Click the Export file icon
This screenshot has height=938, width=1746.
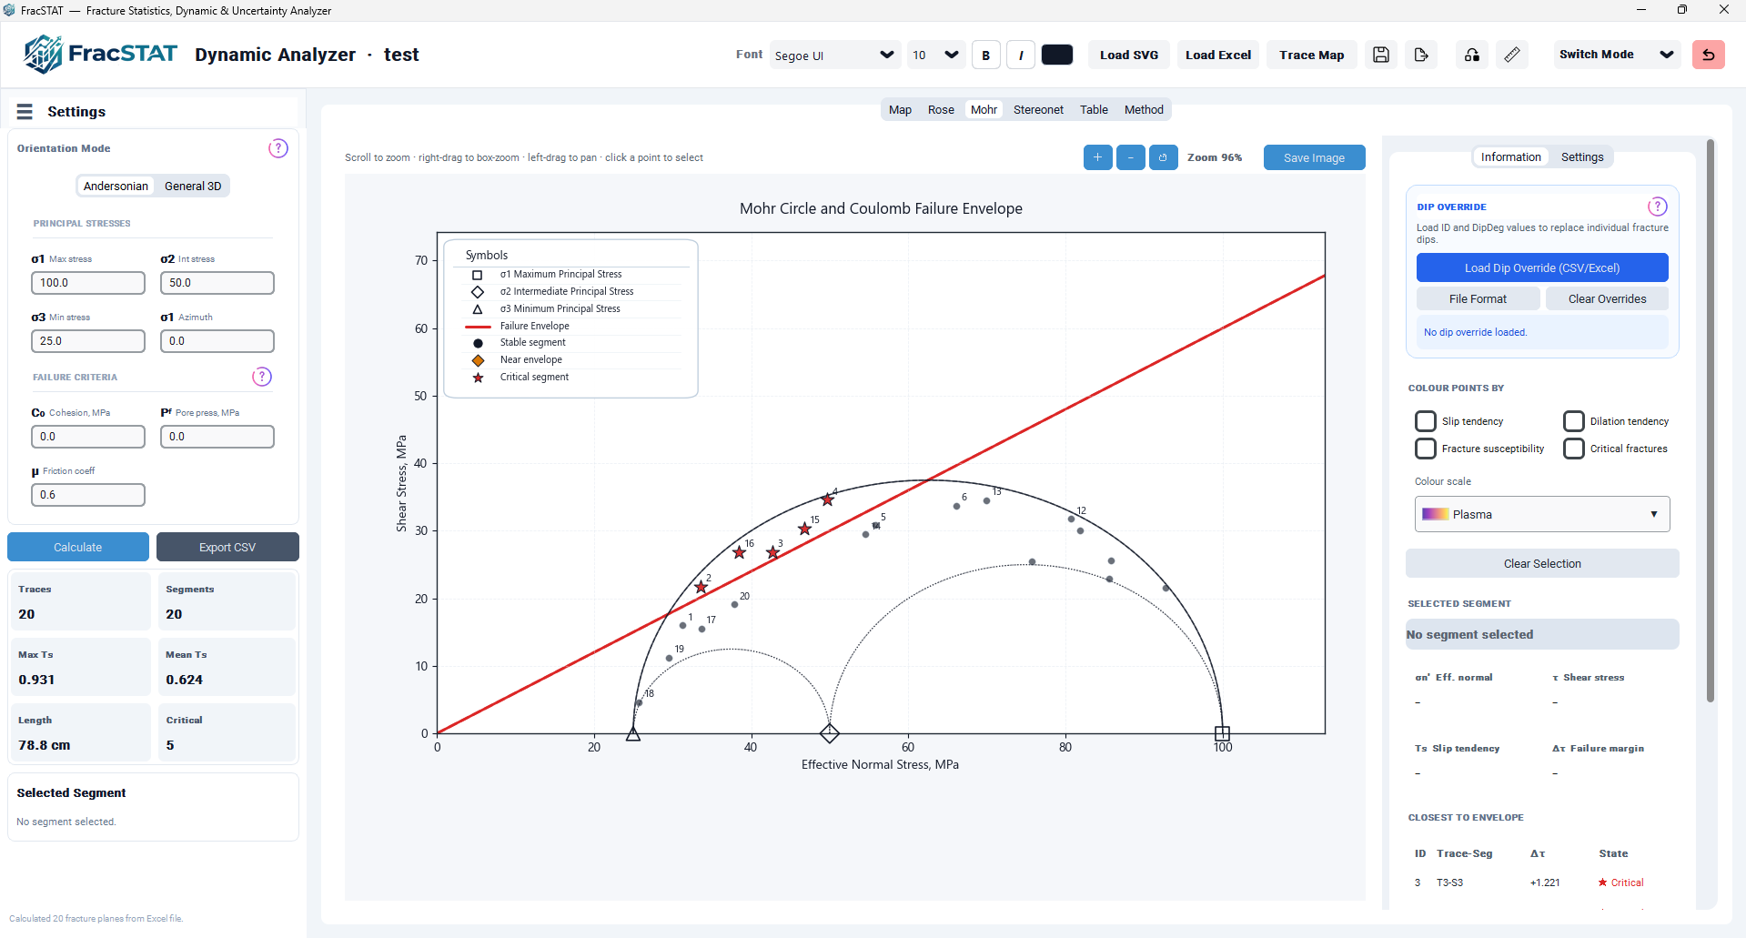click(1421, 55)
